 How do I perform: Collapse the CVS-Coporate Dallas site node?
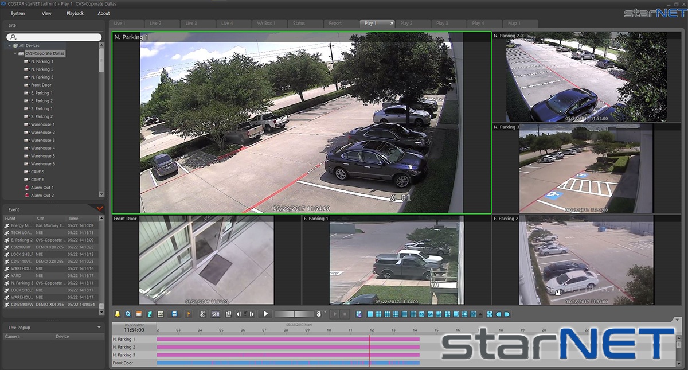pos(15,53)
